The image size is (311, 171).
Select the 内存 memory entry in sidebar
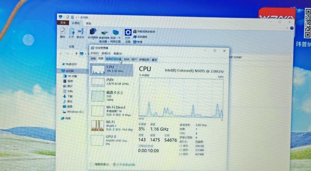coord(112,82)
